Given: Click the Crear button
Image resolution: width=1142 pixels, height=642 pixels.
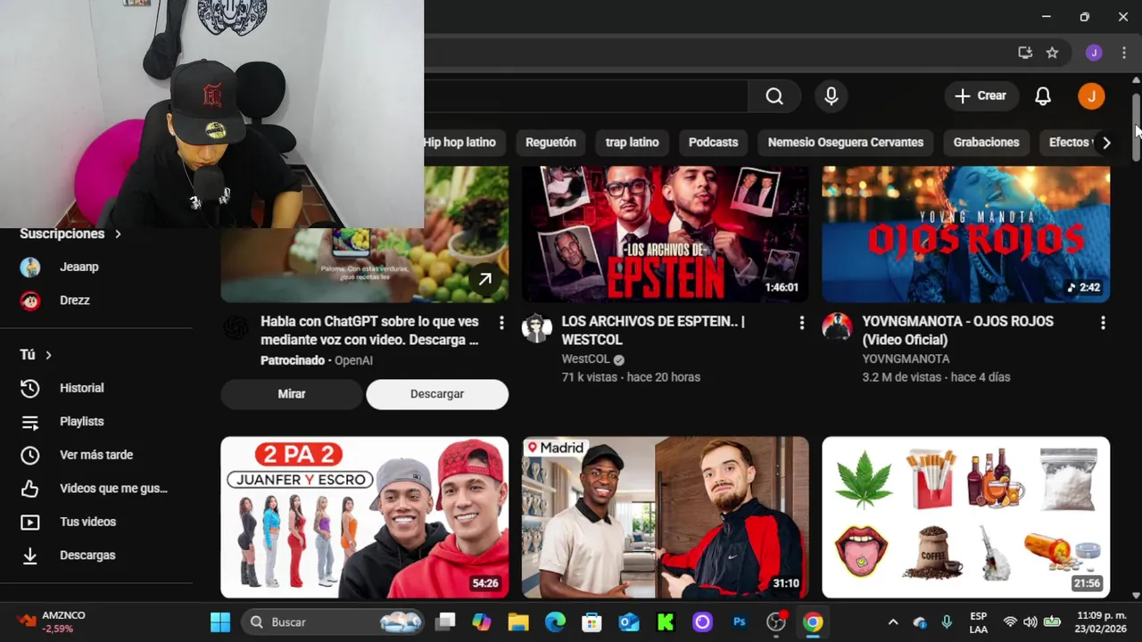Looking at the screenshot, I should pos(981,96).
